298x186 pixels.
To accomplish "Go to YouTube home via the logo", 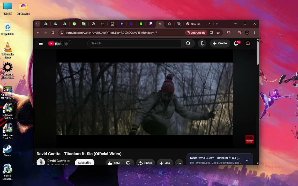I will coord(58,43).
